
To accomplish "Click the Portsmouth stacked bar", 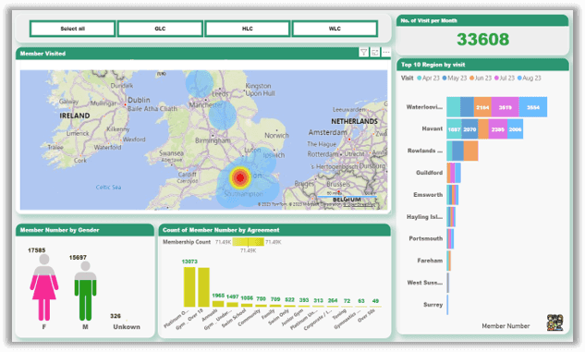I will point(450,238).
